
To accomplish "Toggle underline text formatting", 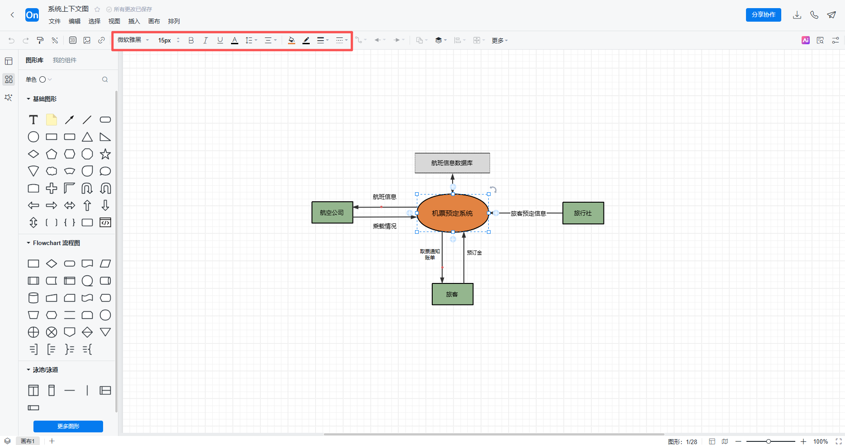I will point(220,40).
